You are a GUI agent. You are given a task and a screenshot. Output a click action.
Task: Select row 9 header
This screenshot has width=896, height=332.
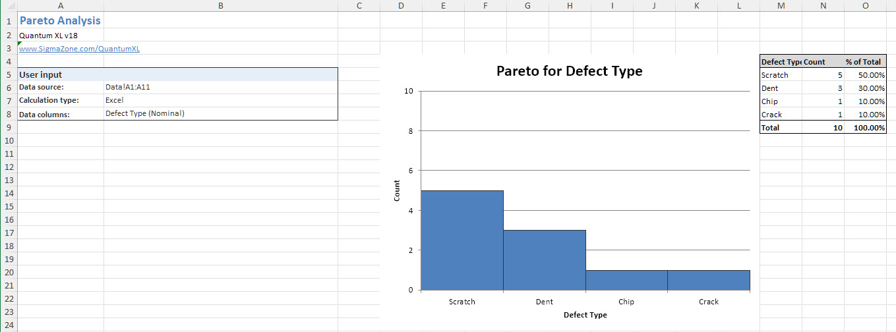[9, 127]
